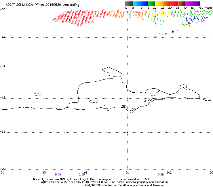Click the '-70' latitude label
This screenshot has height=187, width=213.
pyautogui.click(x=3, y=169)
